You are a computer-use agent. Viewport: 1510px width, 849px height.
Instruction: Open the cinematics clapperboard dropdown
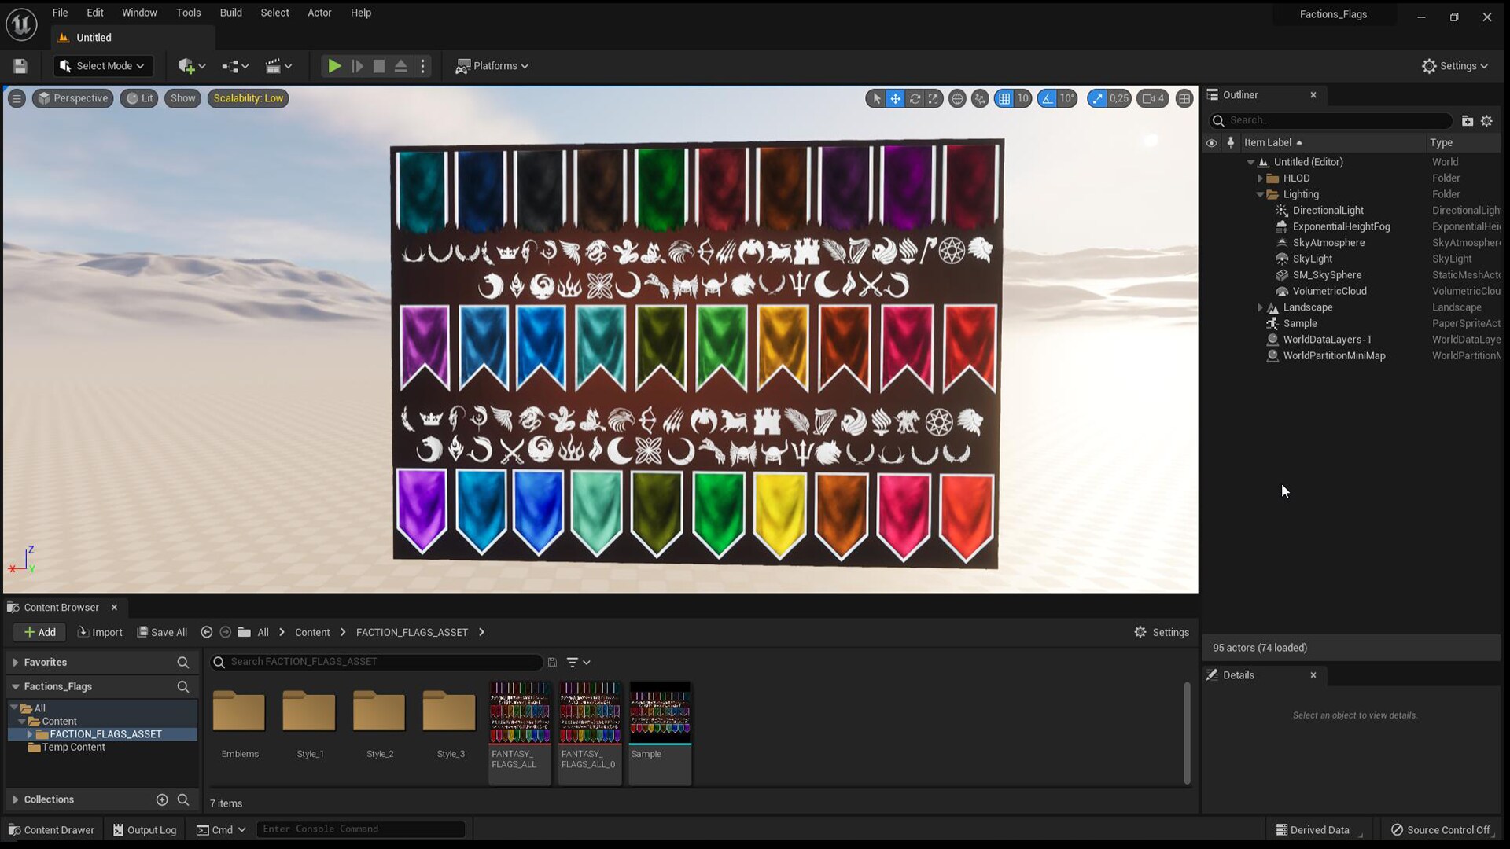[x=278, y=66]
